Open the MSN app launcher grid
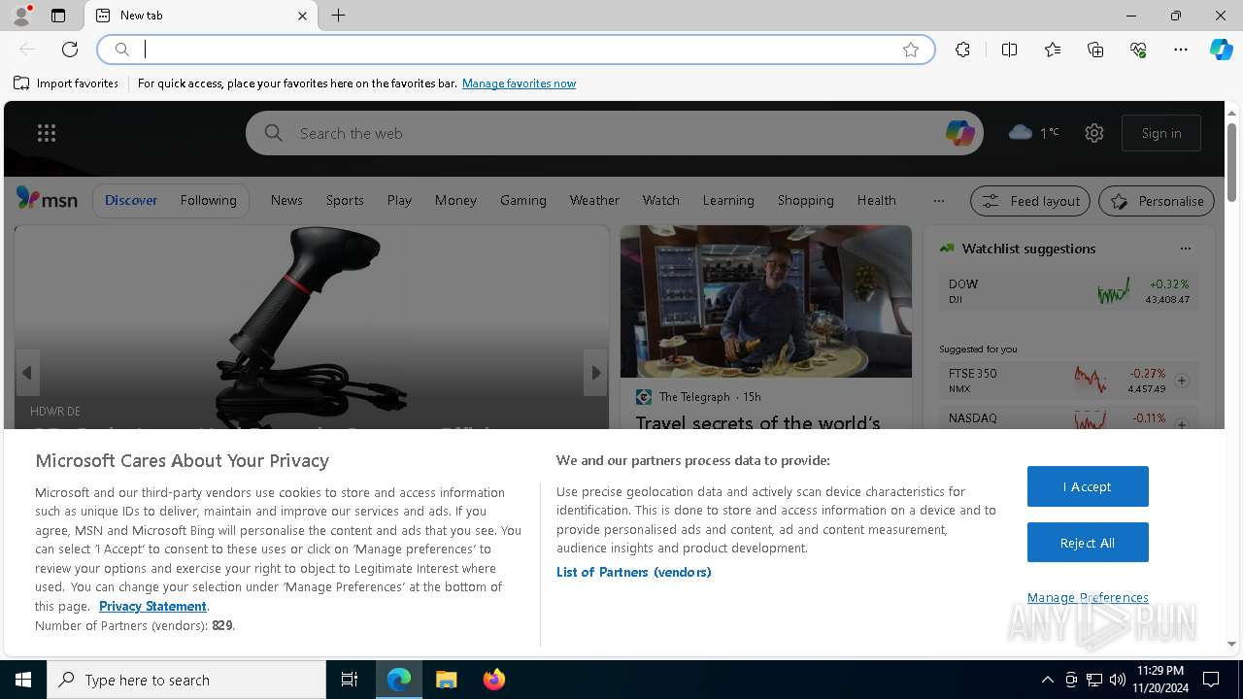The height and width of the screenshot is (699, 1243). click(x=47, y=133)
